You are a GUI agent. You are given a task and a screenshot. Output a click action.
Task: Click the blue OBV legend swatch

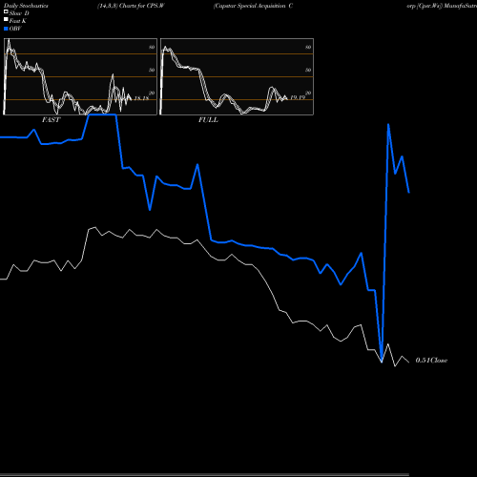6,29
